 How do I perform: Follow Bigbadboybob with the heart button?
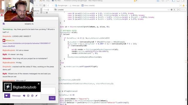[x=7, y=96]
